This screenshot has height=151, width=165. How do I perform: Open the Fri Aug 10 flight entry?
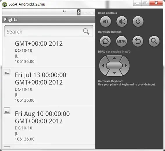[49, 125]
